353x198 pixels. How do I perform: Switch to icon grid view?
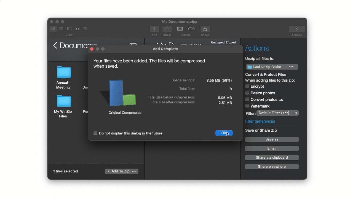[53, 29]
